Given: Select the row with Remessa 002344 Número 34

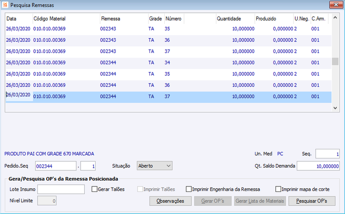Looking at the screenshot, I should (x=168, y=62).
